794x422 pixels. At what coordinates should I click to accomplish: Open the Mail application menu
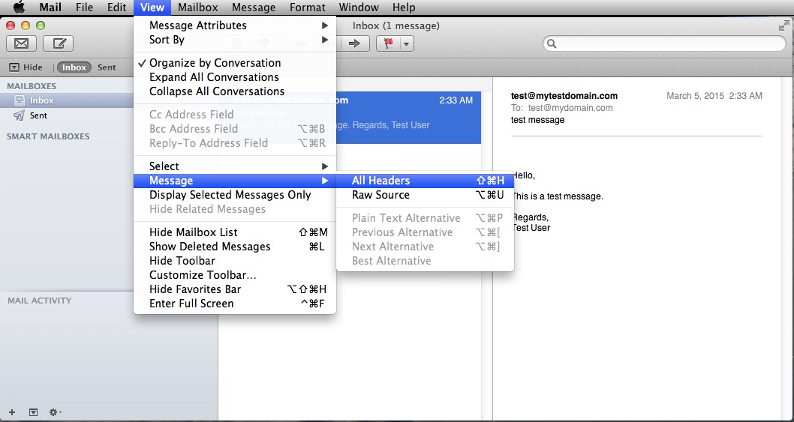pos(50,7)
